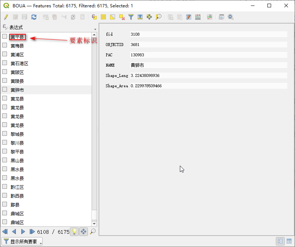The width and height of the screenshot is (295, 247).
Task: Dock the attribute table icon
Action: [x=221, y=17]
